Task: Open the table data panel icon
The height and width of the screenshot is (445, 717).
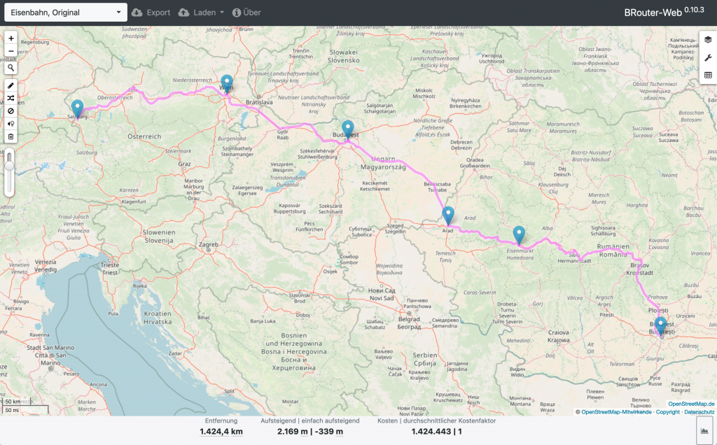Action: point(708,75)
